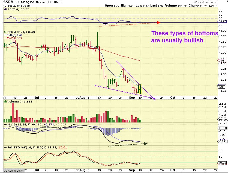Click the 18.93 stochastic value tag
228x173 pixels.
(x=222, y=163)
